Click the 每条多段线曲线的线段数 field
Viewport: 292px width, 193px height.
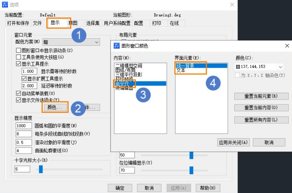(x=24, y=134)
